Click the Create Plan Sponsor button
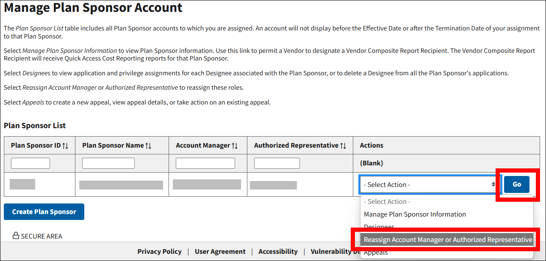 44,212
